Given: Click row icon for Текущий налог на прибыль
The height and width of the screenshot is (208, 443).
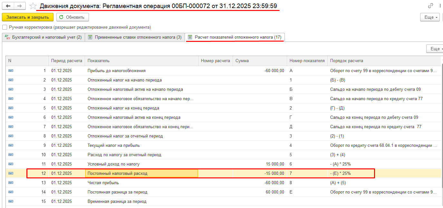Looking at the screenshot, I should tap(11, 145).
